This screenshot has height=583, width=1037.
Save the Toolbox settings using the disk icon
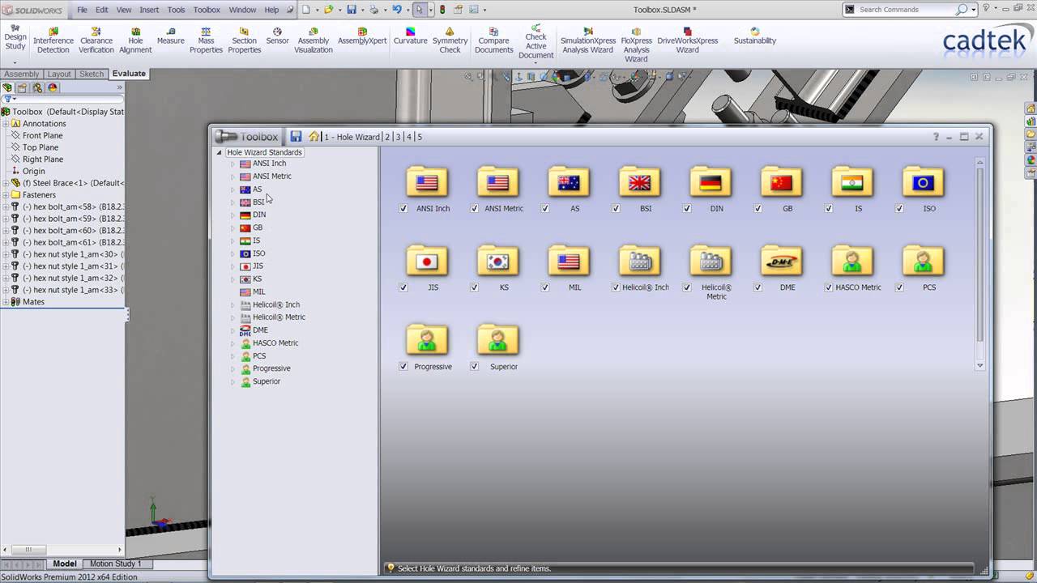[296, 136]
